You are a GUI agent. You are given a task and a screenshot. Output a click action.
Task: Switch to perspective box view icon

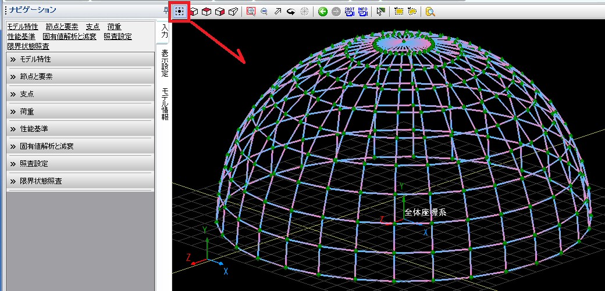tap(233, 12)
